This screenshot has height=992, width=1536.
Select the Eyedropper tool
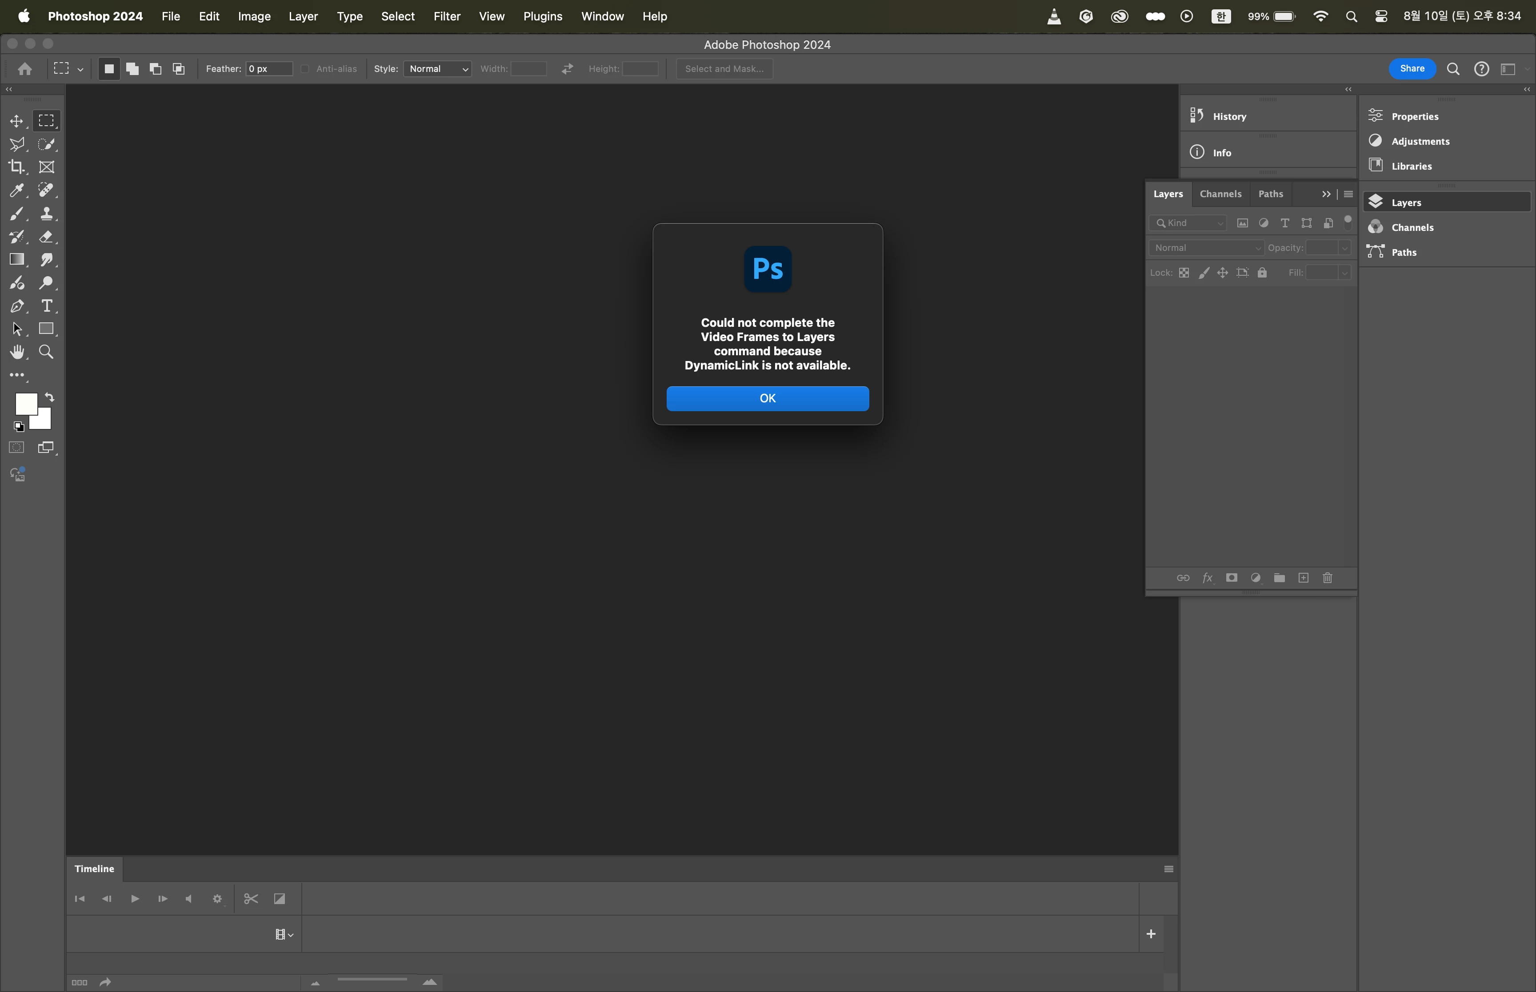(x=16, y=190)
